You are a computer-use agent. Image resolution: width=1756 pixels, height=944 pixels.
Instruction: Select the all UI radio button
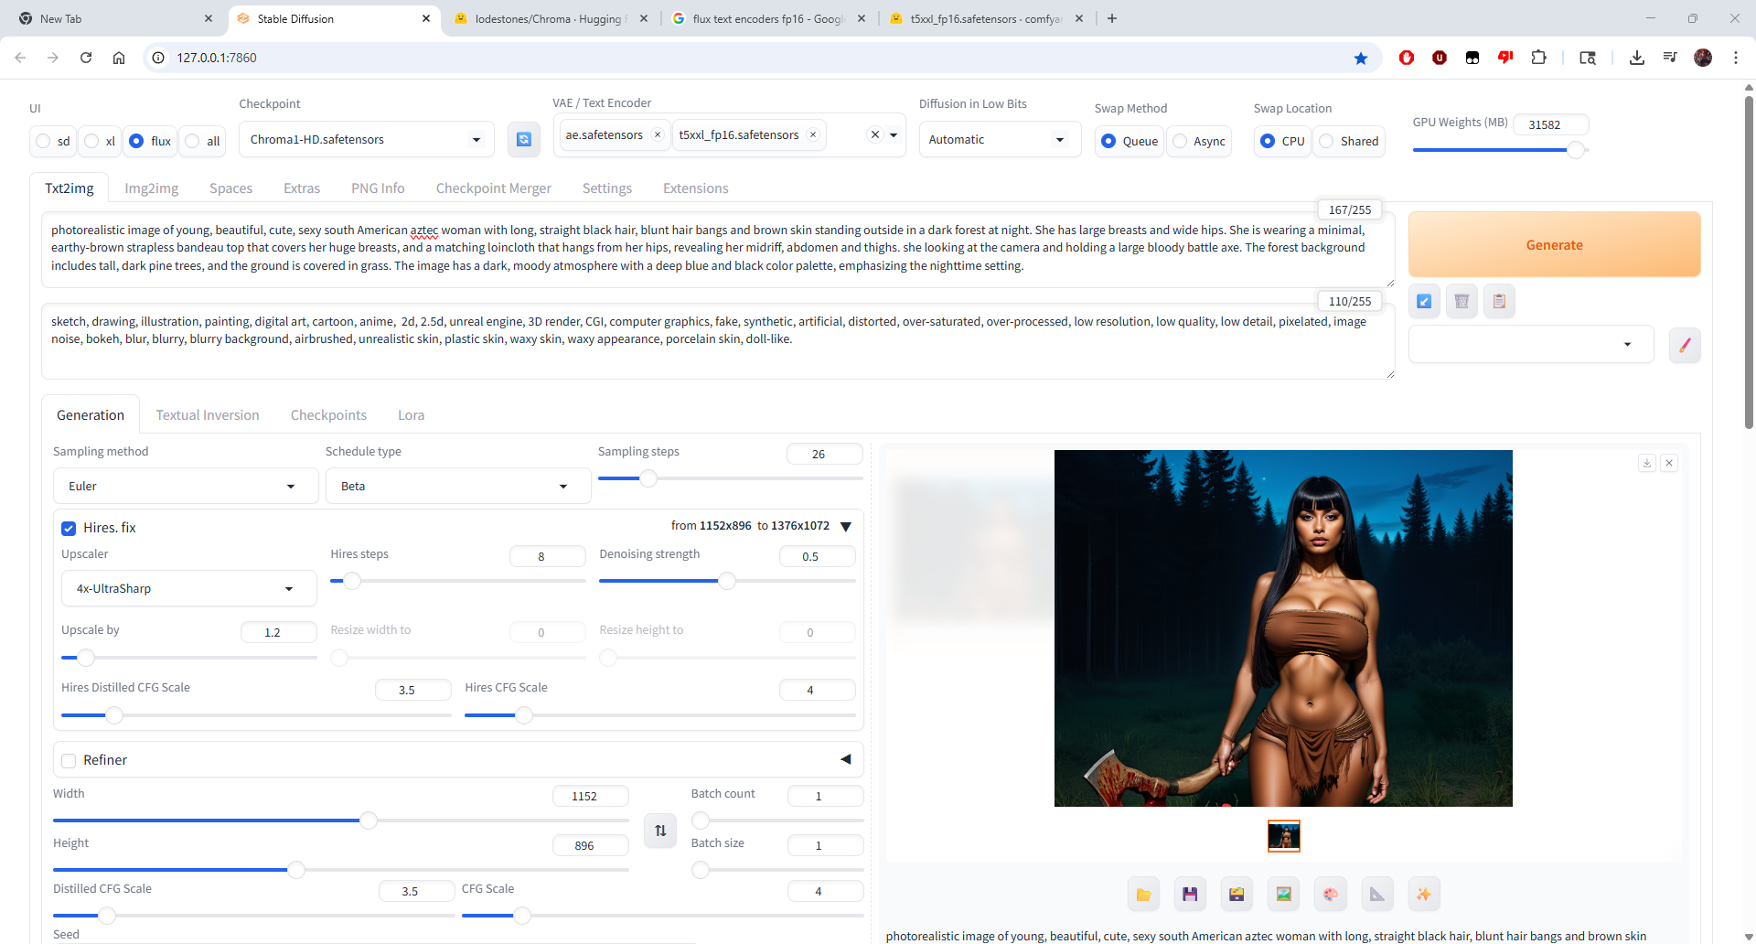[x=192, y=141]
